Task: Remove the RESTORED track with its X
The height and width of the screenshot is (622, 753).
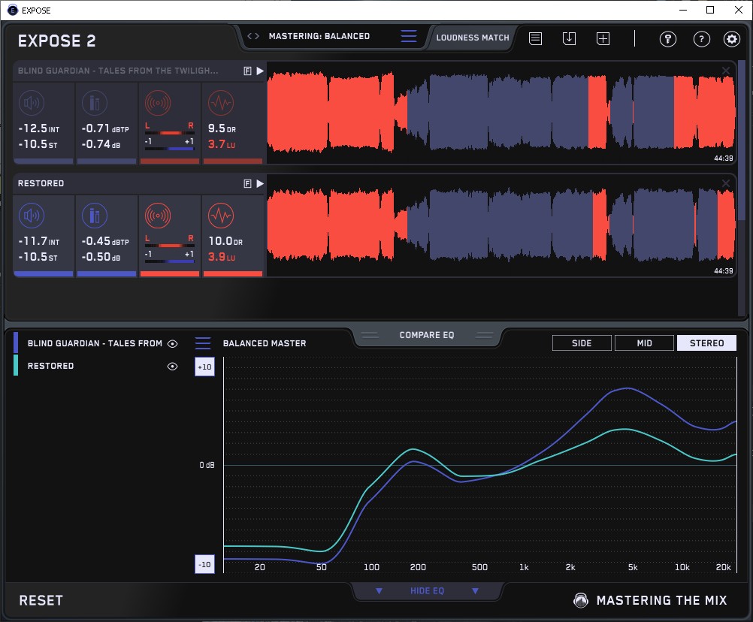Action: 726,183
